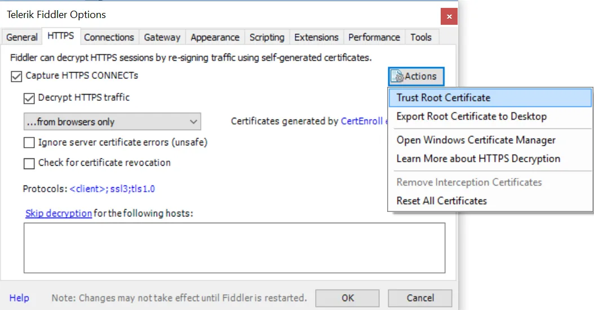This screenshot has width=594, height=310.
Task: Toggle Capture HTTPS CONNECTs checkbox
Action: (16, 76)
